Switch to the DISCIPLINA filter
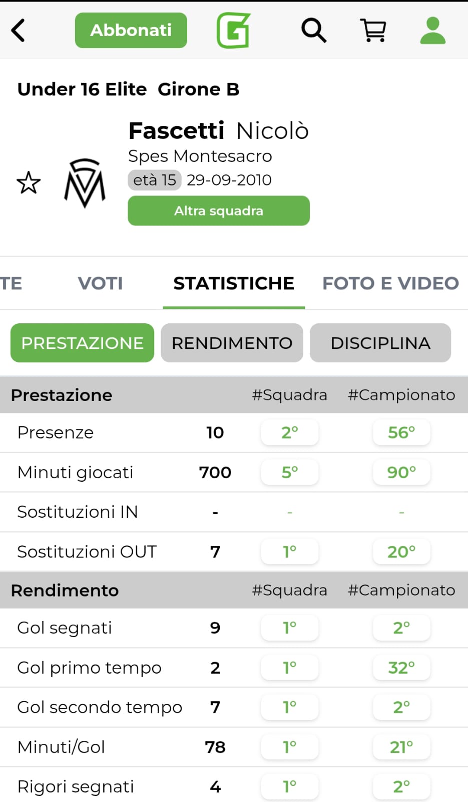This screenshot has height=802, width=468. click(380, 343)
